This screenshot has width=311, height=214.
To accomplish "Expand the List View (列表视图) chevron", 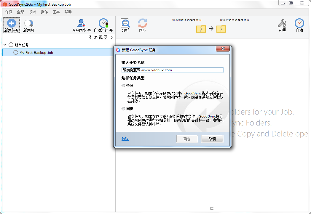I will click(x=112, y=38).
